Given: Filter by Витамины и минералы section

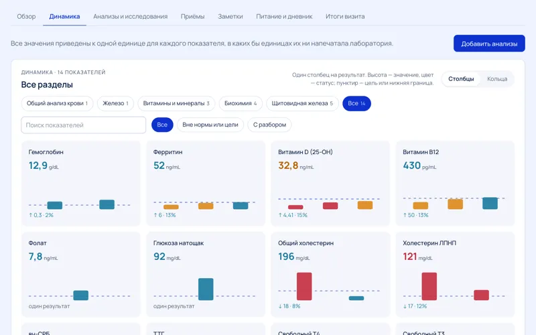Looking at the screenshot, I should point(176,103).
